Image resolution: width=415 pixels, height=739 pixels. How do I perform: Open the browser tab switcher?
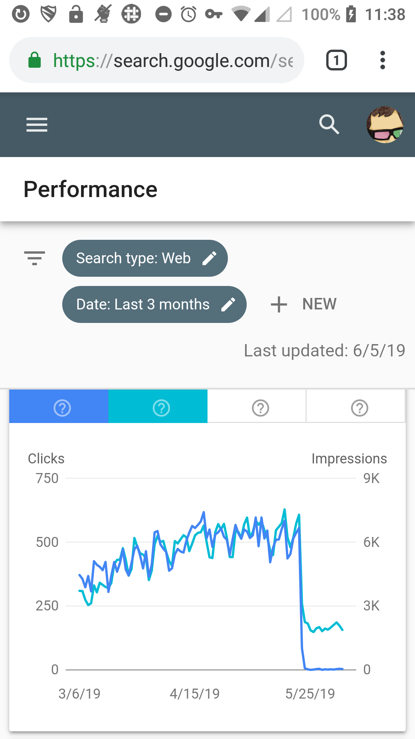[x=337, y=60]
